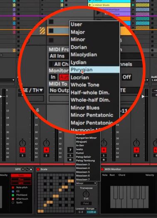The image size is (157, 218).
Task: Choose Iwato scale
Action: click(x=88, y=149)
